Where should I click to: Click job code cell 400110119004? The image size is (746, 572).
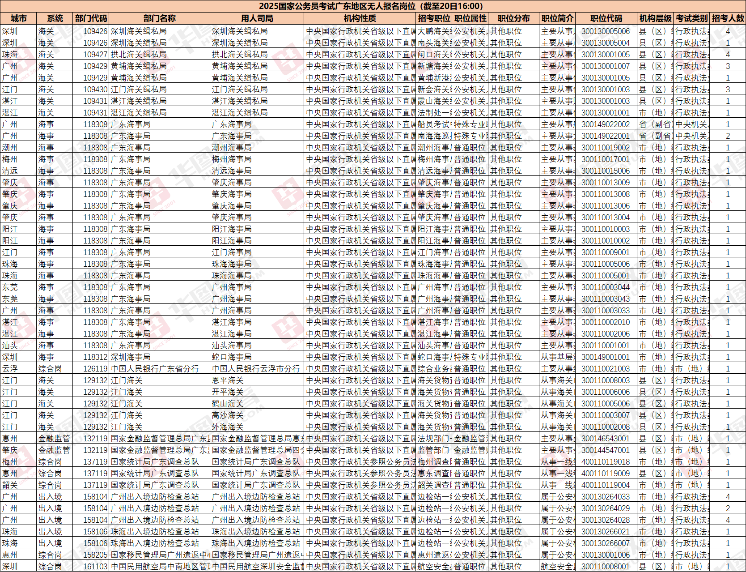click(606, 485)
